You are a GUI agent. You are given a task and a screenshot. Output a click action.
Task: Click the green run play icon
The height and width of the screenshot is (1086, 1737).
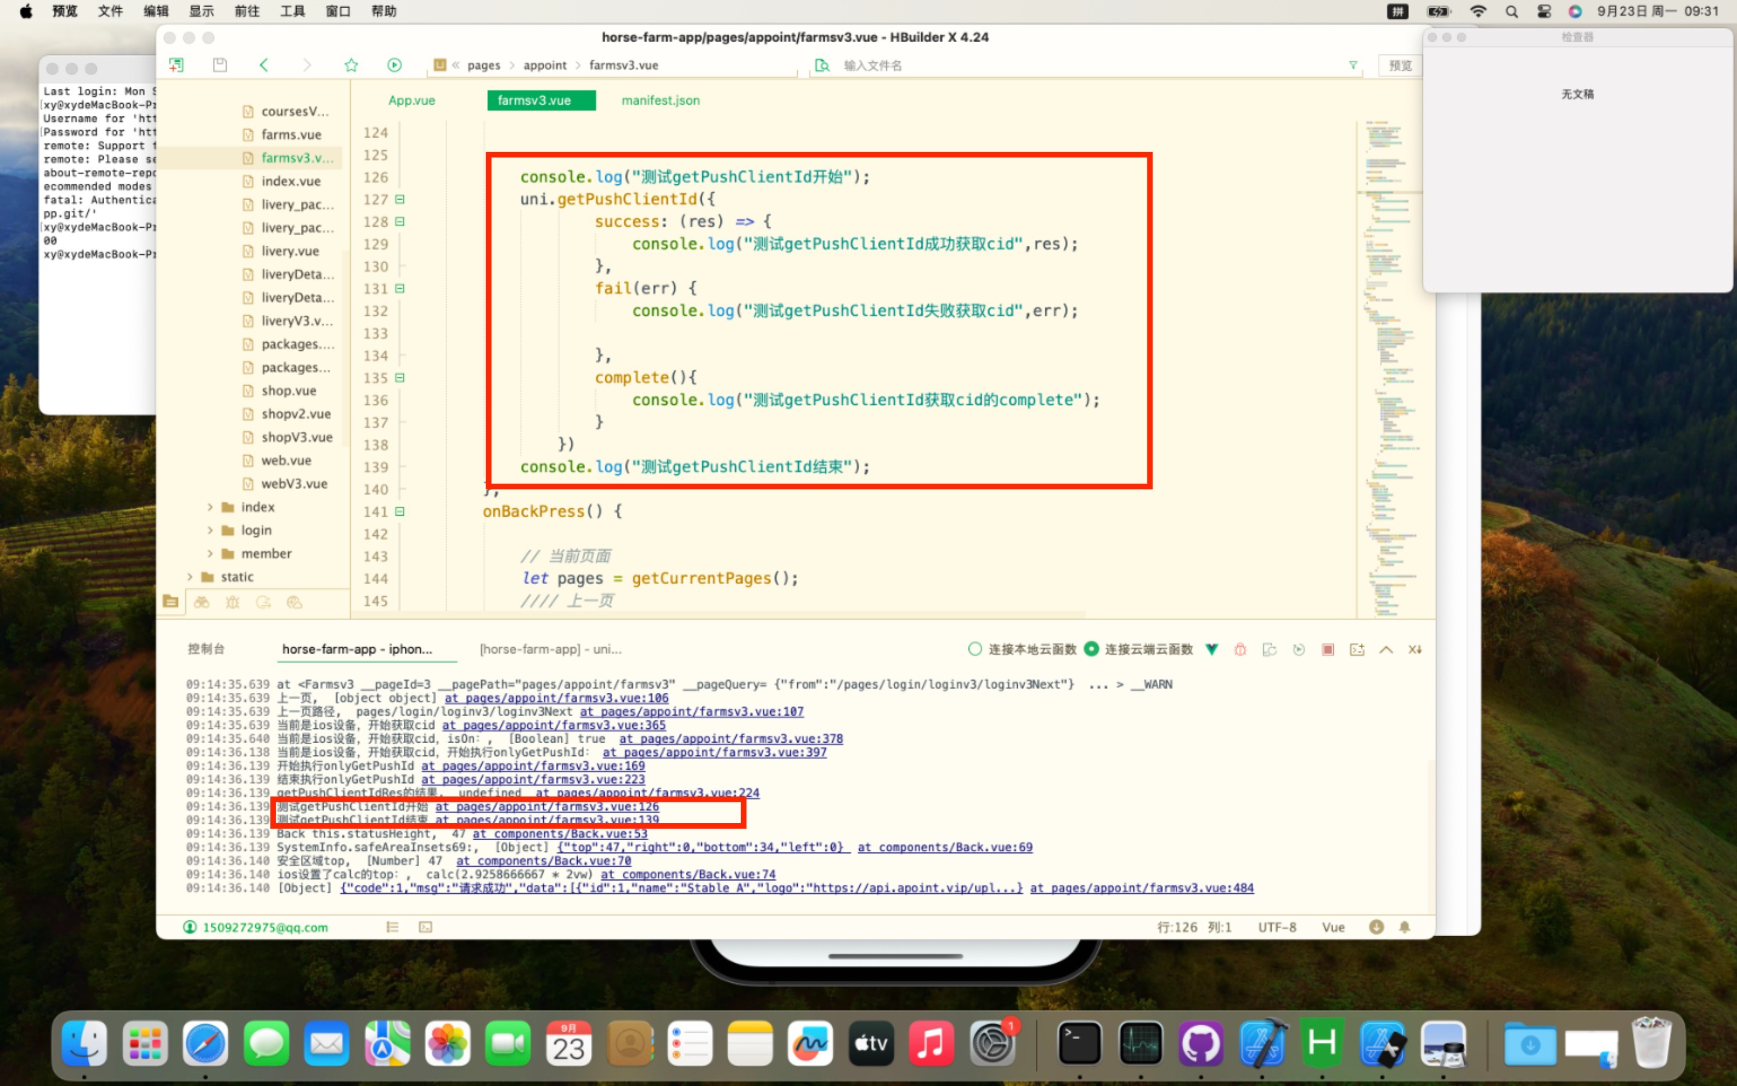point(394,65)
